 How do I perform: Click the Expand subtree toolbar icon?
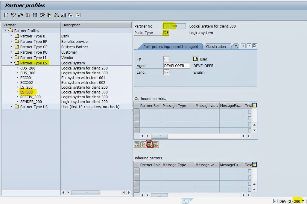pyautogui.click(x=71, y=15)
